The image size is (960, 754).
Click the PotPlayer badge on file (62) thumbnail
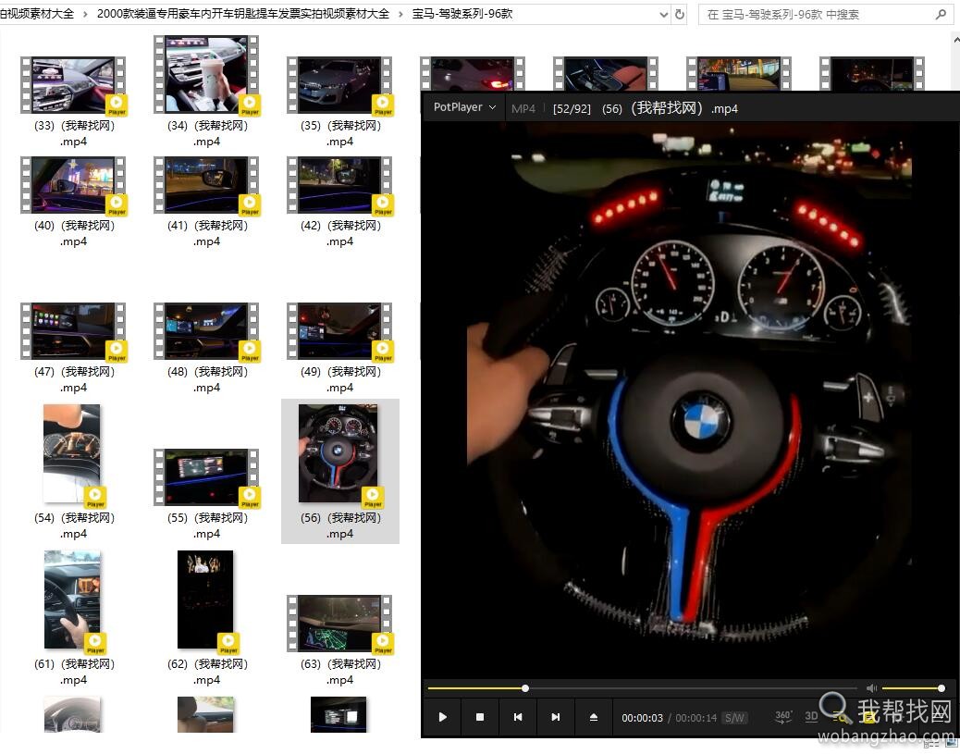[228, 643]
